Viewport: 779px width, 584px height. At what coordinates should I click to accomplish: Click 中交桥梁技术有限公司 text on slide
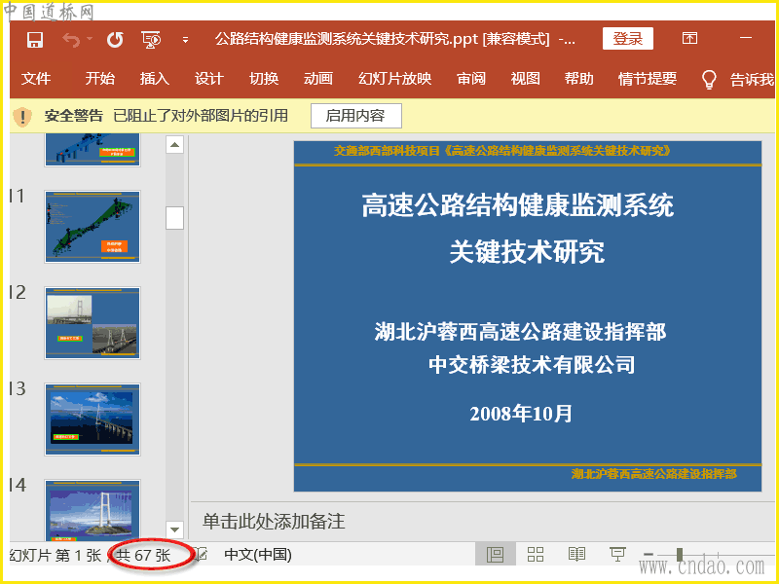(532, 365)
